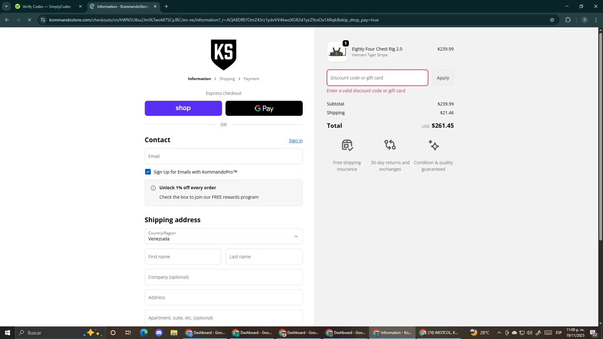Pay with the Google Pay button
This screenshot has height=339, width=603.
264,108
